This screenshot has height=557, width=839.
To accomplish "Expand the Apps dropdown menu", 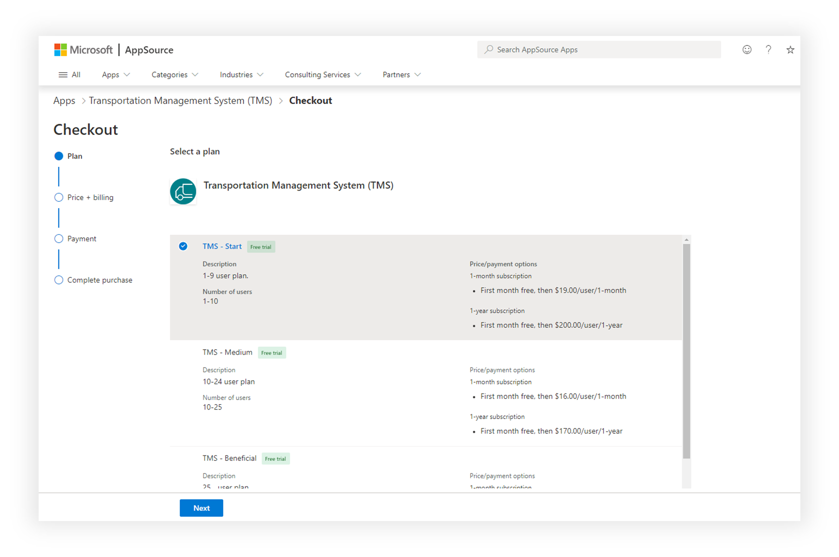I will [115, 75].
